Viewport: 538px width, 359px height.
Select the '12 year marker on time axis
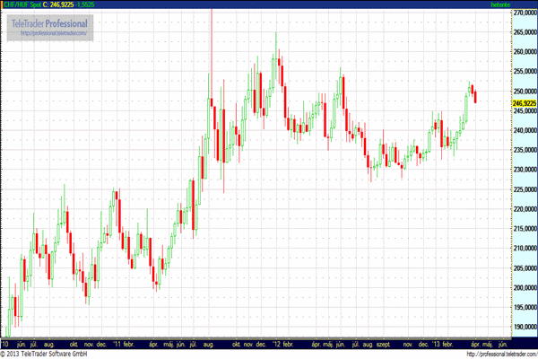(282, 344)
